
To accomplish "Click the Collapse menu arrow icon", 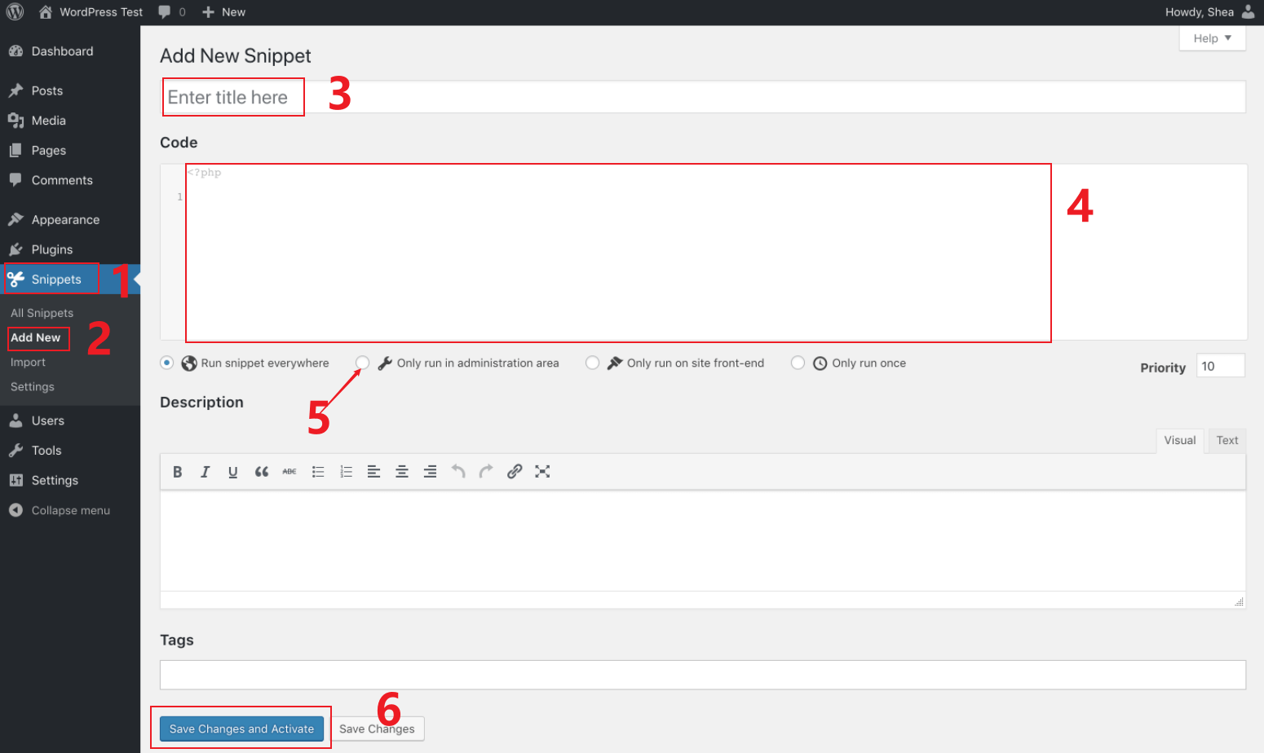I will click(15, 510).
